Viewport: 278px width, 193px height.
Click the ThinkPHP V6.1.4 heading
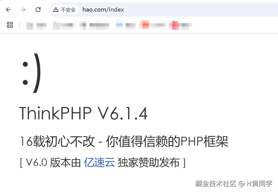click(x=83, y=113)
